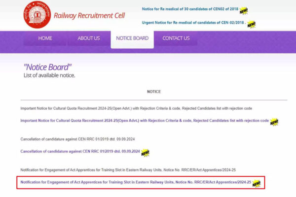Click the "Notice Board" page heading
296x197 pixels.
tap(47, 67)
